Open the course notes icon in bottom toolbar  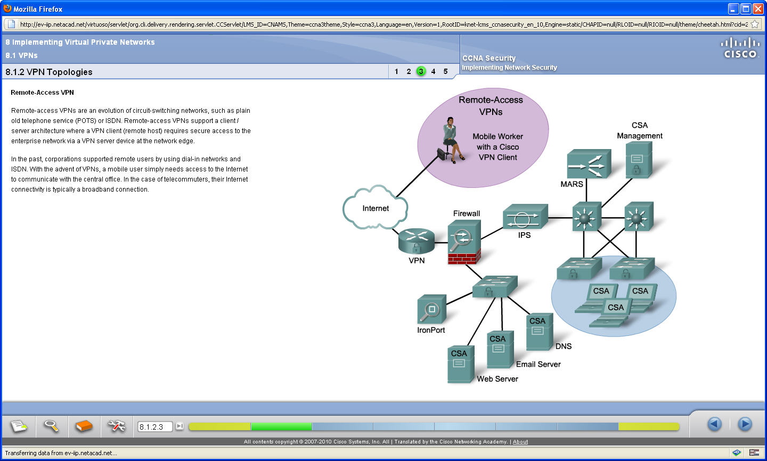19,425
